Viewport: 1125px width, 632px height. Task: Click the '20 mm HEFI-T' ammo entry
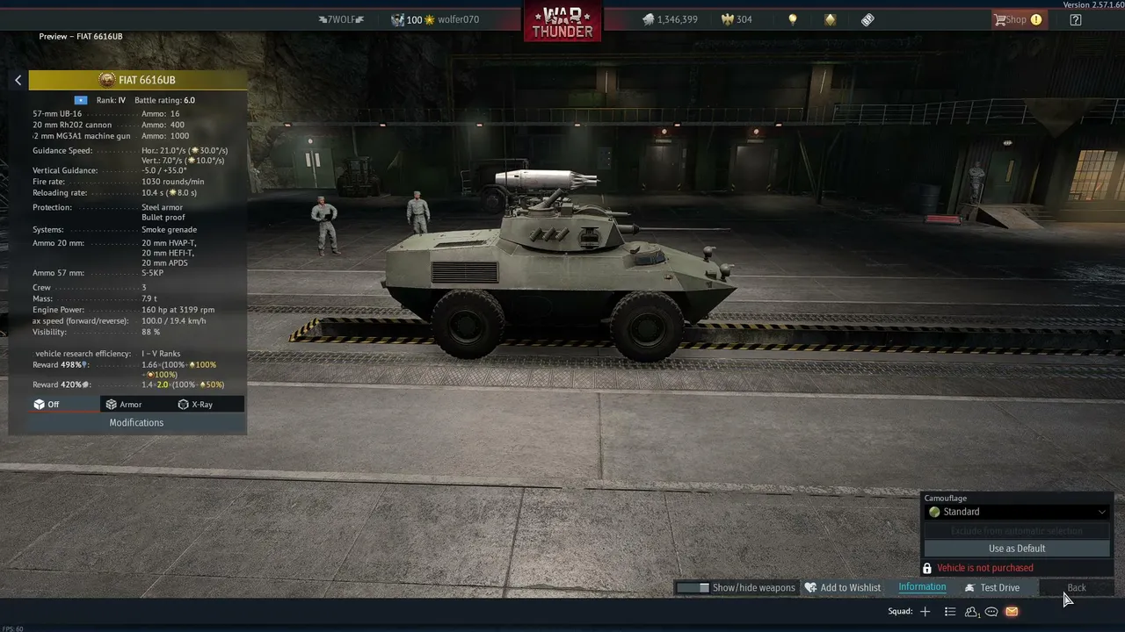[168, 253]
